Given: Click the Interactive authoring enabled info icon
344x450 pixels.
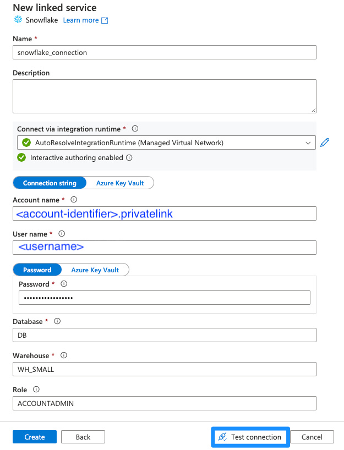Looking at the screenshot, I should point(129,158).
